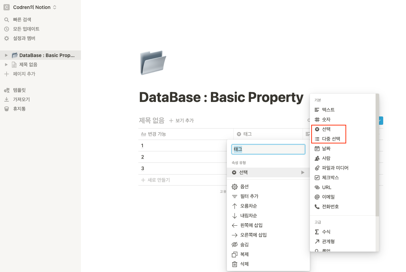The image size is (406, 272).
Task: Choose 선택 in the property type list
Action: (x=343, y=129)
